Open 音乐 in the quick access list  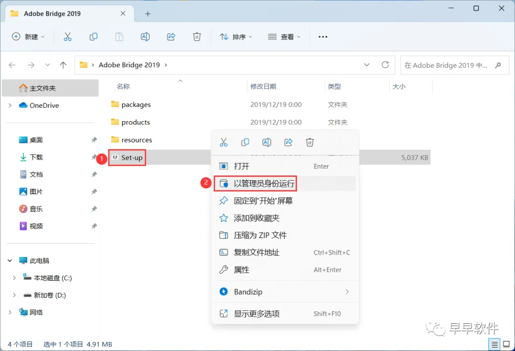(31, 209)
